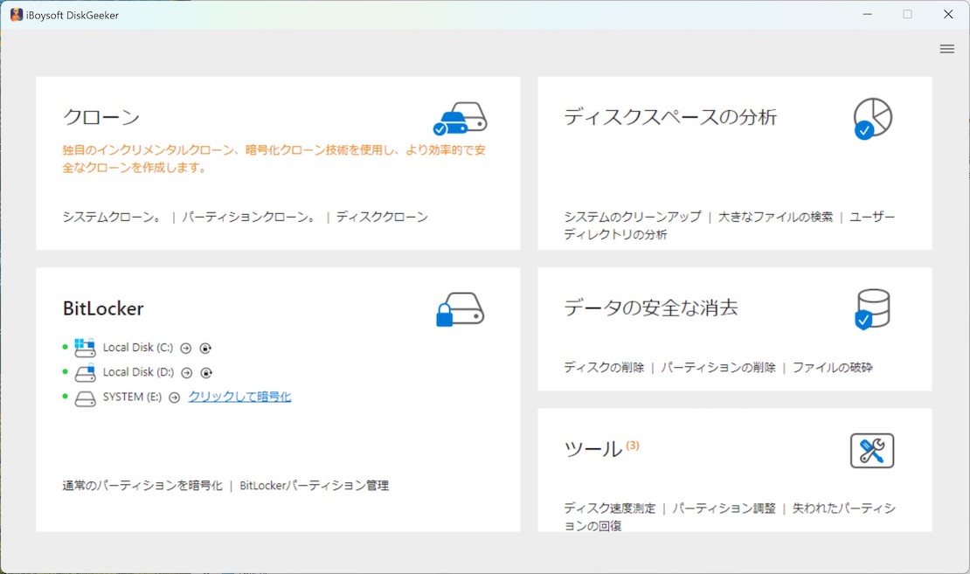Screen dimensions: 970x574
Task: Click the secure data wipe database icon
Action: 872,308
